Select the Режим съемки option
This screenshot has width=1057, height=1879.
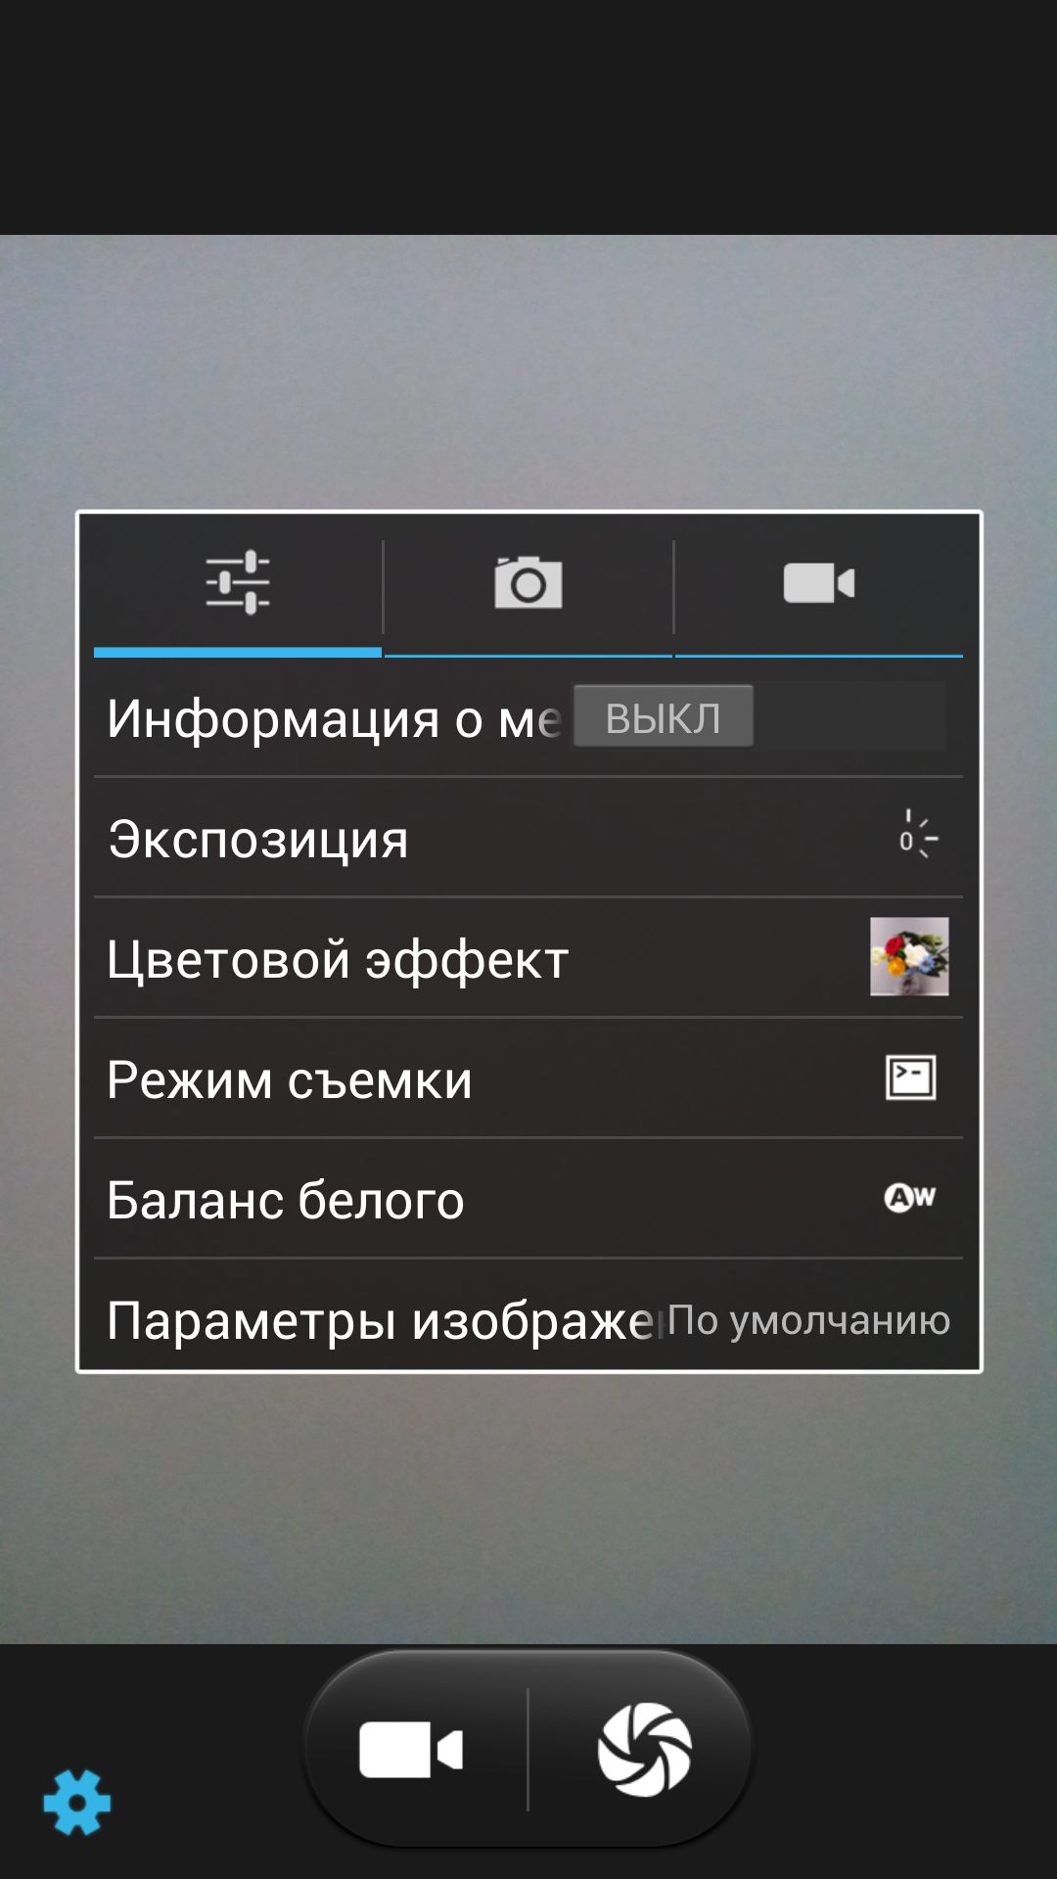pos(528,1078)
